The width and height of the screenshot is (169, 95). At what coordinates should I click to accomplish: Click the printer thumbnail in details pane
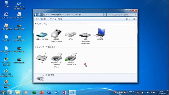(40, 78)
